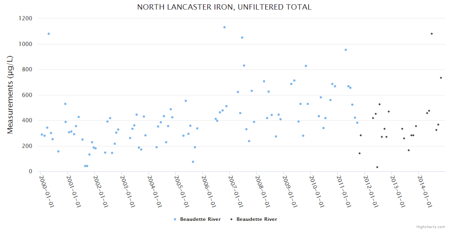The height and width of the screenshot is (230, 449).
Task: Click black diamond point near 1080 in 2014
Action: 432,34
